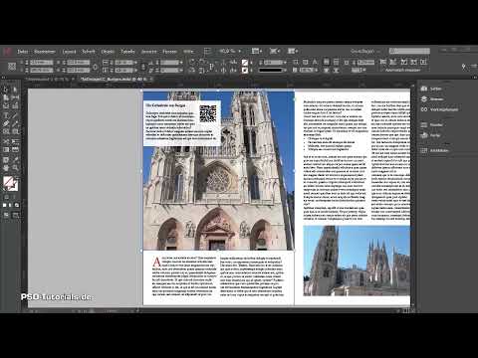The image size is (478, 358).
Task: Switch to Normal view mode in the toolbox
Action: point(6,215)
